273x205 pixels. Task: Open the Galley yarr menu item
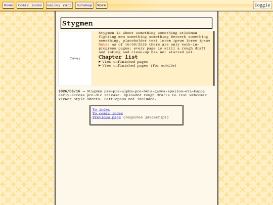pos(59,5)
